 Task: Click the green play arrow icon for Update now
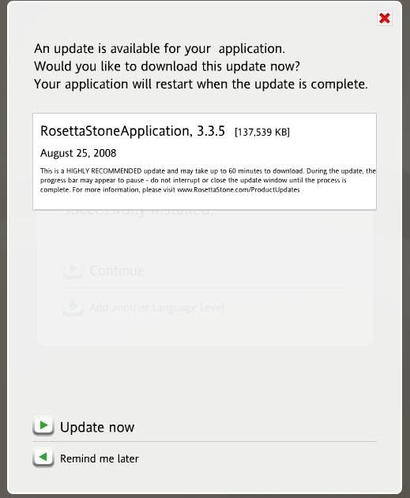coord(43,425)
